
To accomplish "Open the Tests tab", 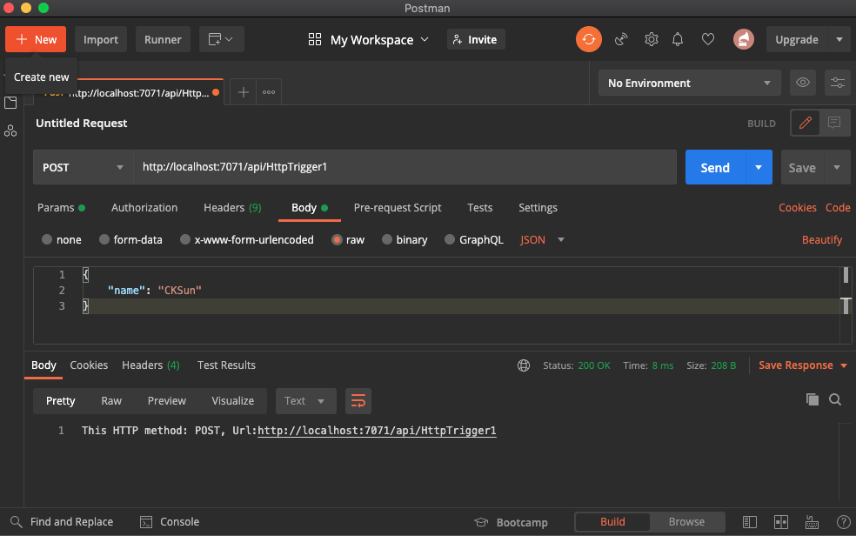I will point(480,208).
